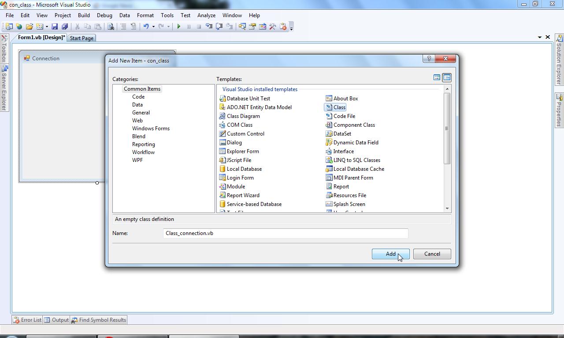
Task: Click the dialog Help question mark button
Action: pyautogui.click(x=429, y=59)
